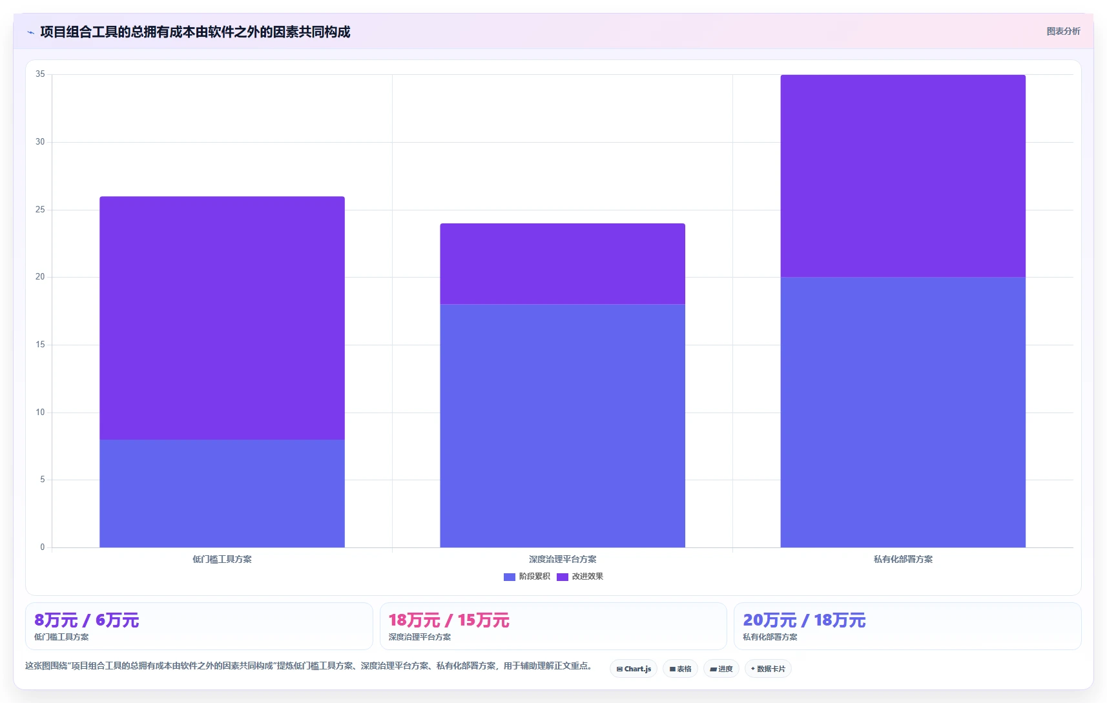This screenshot has height=703, width=1107.
Task: Click the 20万元 / 18万元 card value
Action: pyautogui.click(x=804, y=620)
